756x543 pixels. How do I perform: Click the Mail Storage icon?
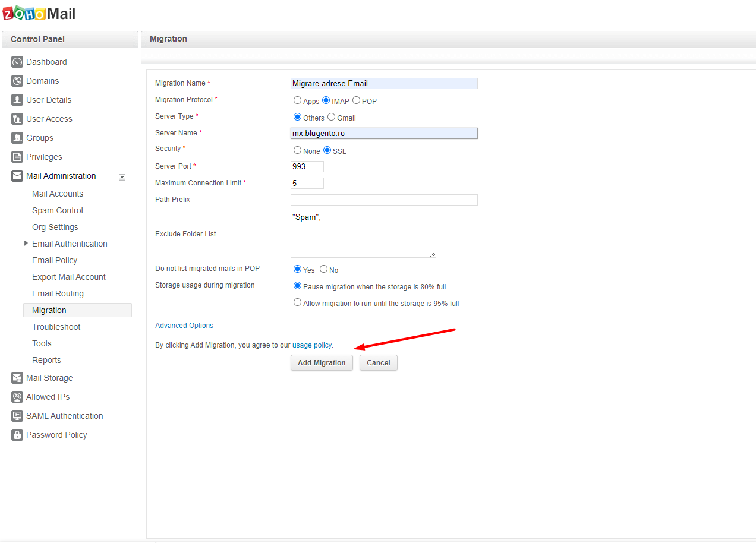pyautogui.click(x=17, y=378)
